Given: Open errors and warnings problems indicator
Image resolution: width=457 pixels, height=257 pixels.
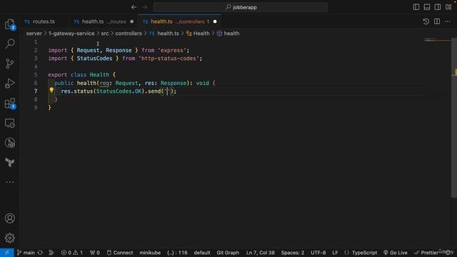Looking at the screenshot, I should coord(72,253).
